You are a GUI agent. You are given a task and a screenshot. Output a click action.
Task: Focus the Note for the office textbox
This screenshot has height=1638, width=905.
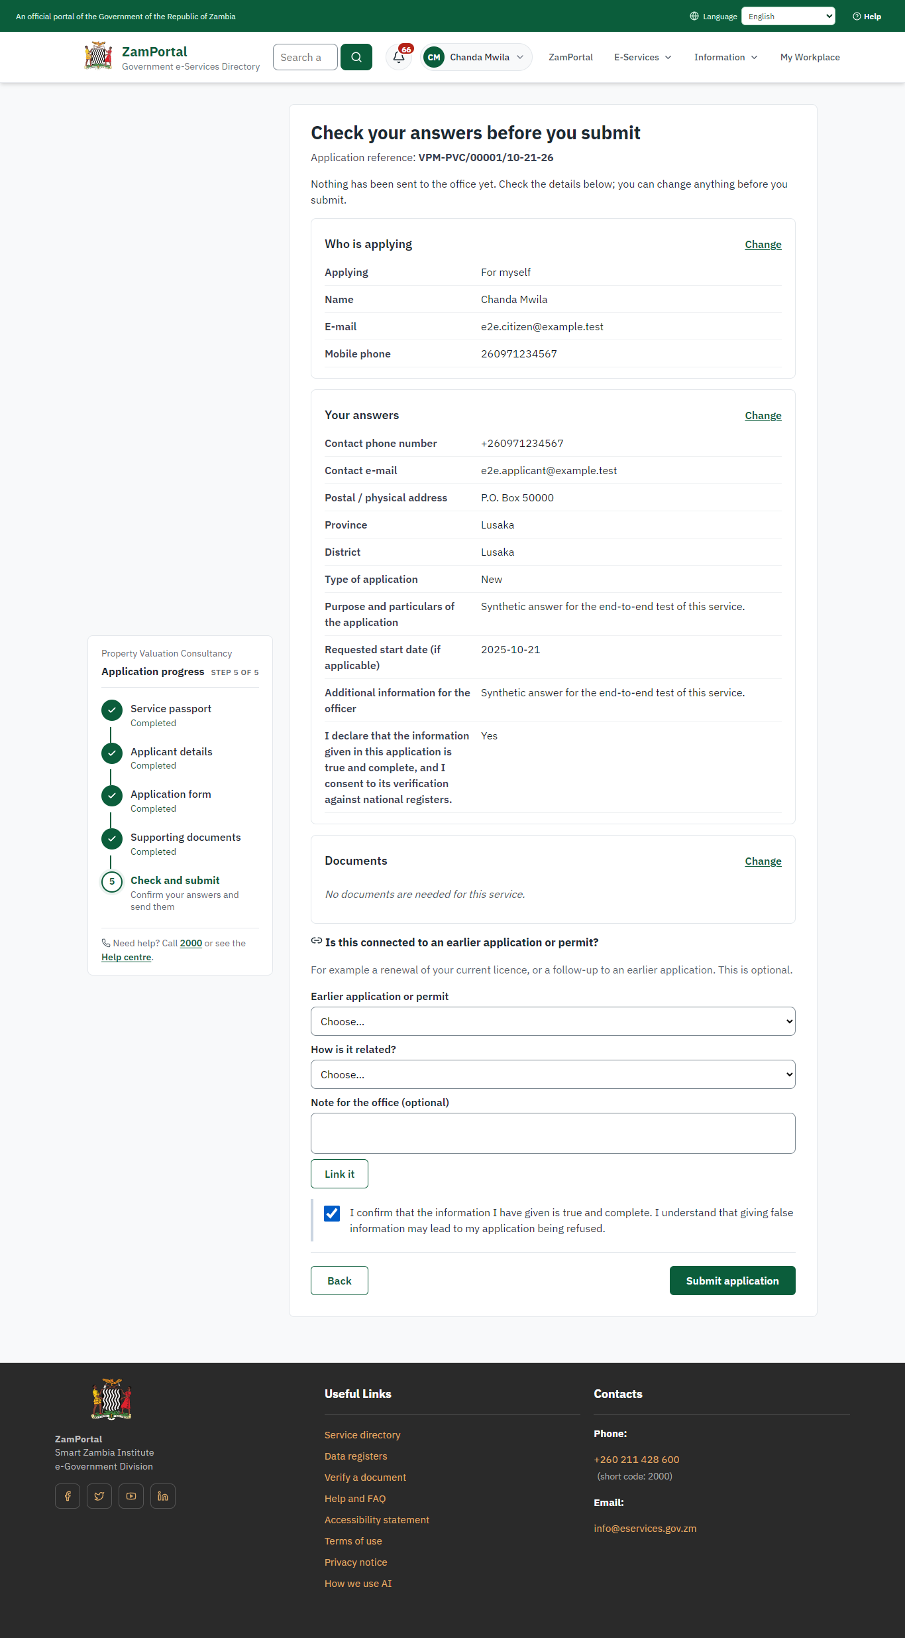point(553,1133)
